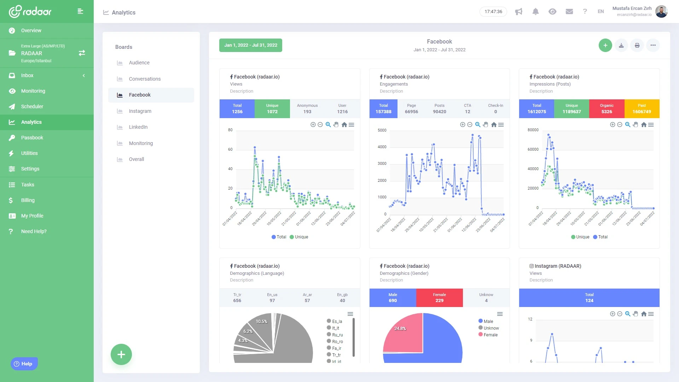Image resolution: width=679 pixels, height=382 pixels.
Task: Expand the Inbox menu chevron
Action: click(x=84, y=75)
